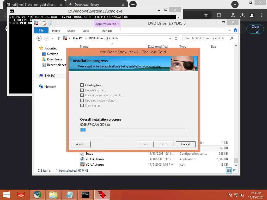Open the Action Center flag tray icon
The image size is (267, 200).
click(x=230, y=195)
